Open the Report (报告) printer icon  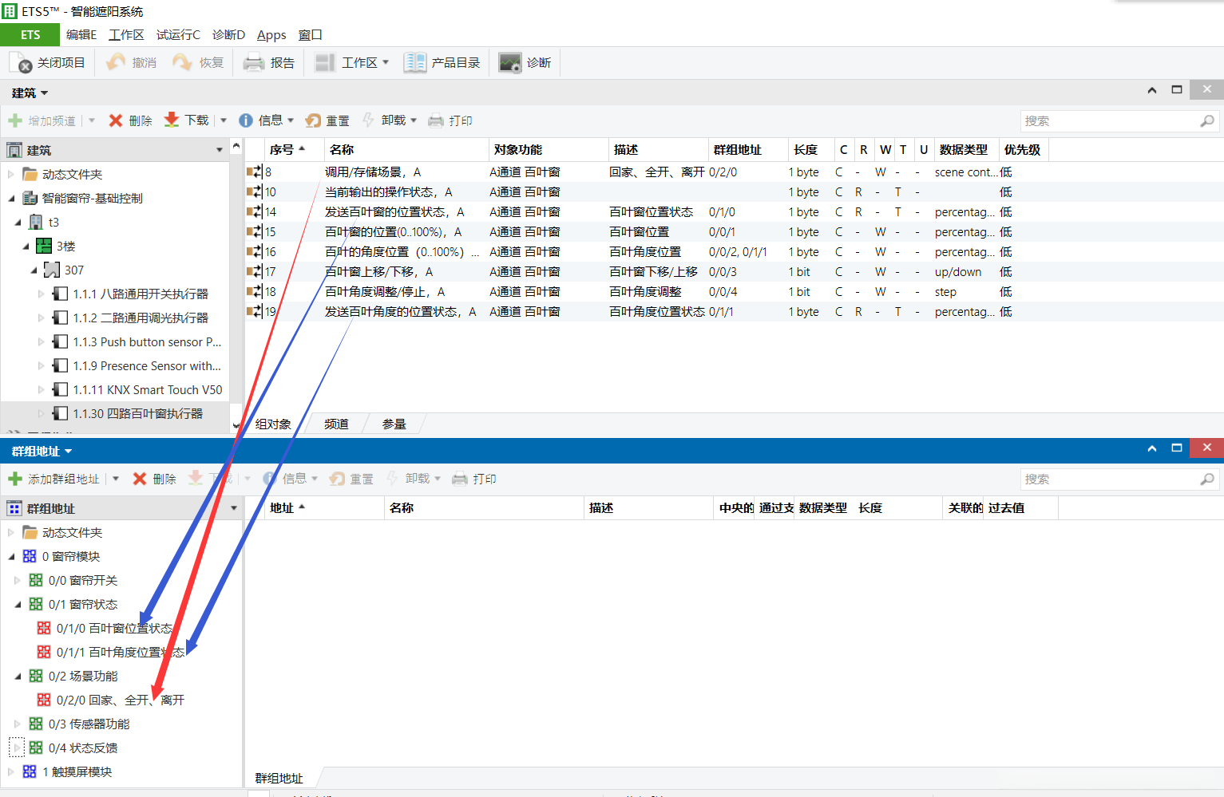click(254, 62)
